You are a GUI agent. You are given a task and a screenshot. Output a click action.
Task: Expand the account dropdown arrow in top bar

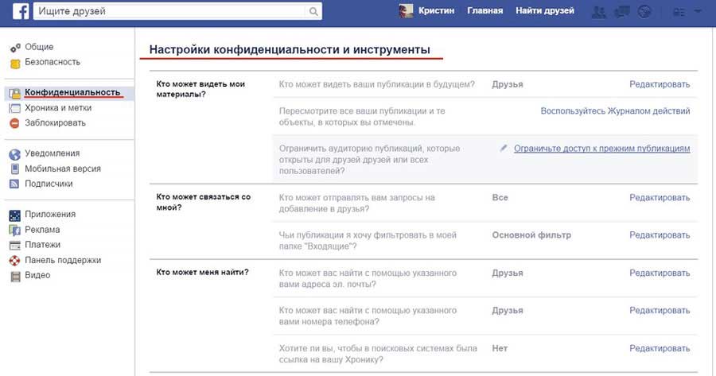698,11
